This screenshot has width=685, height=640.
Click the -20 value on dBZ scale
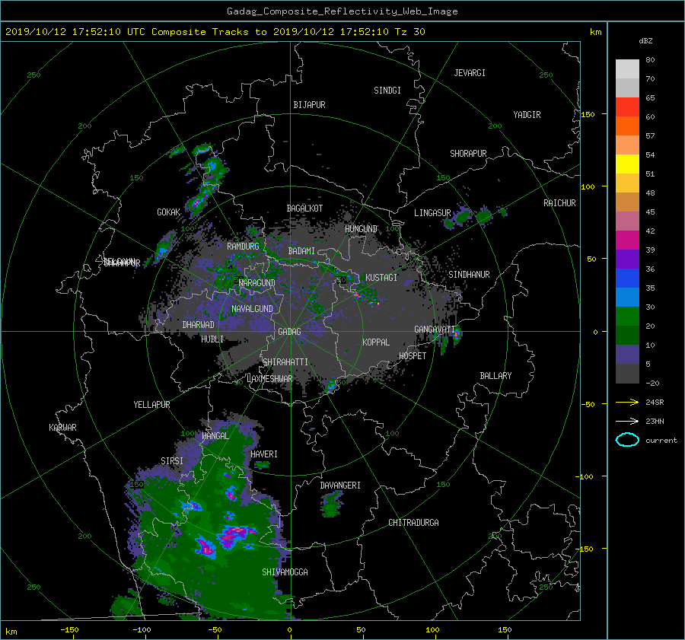pyautogui.click(x=652, y=383)
